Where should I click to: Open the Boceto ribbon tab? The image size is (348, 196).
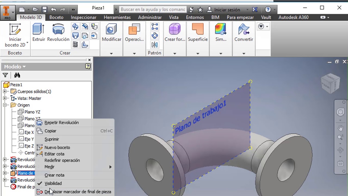pos(56,17)
